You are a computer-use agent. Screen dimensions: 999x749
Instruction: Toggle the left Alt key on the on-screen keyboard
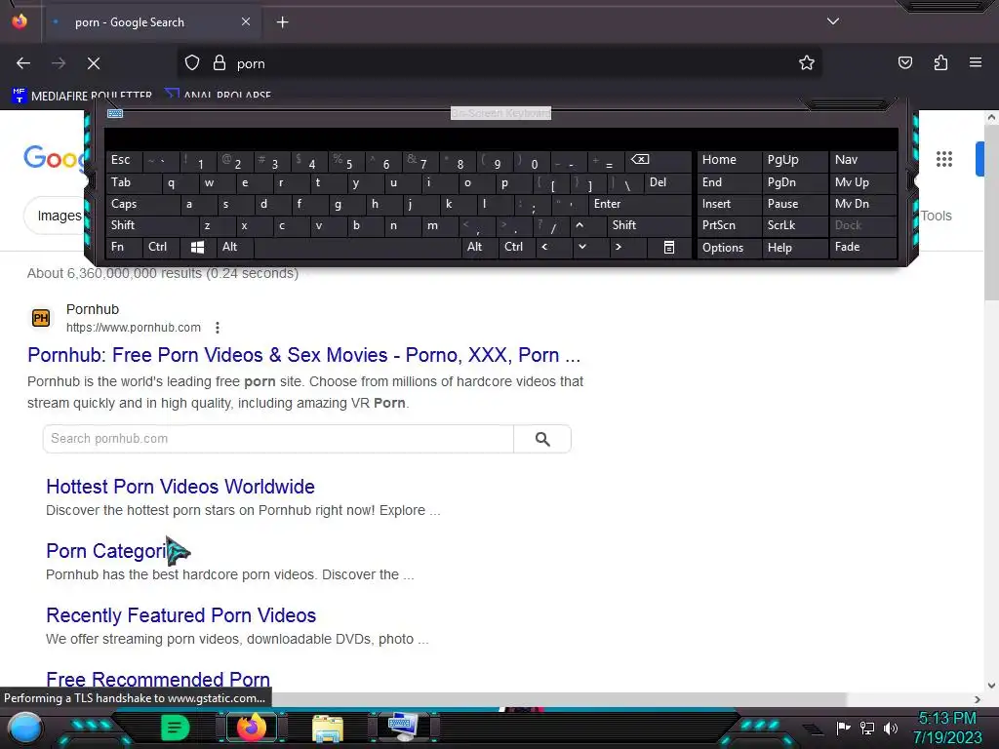tap(234, 247)
